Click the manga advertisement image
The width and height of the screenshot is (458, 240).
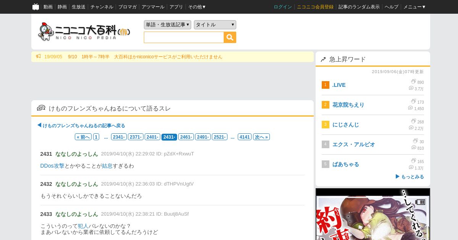tap(373, 214)
